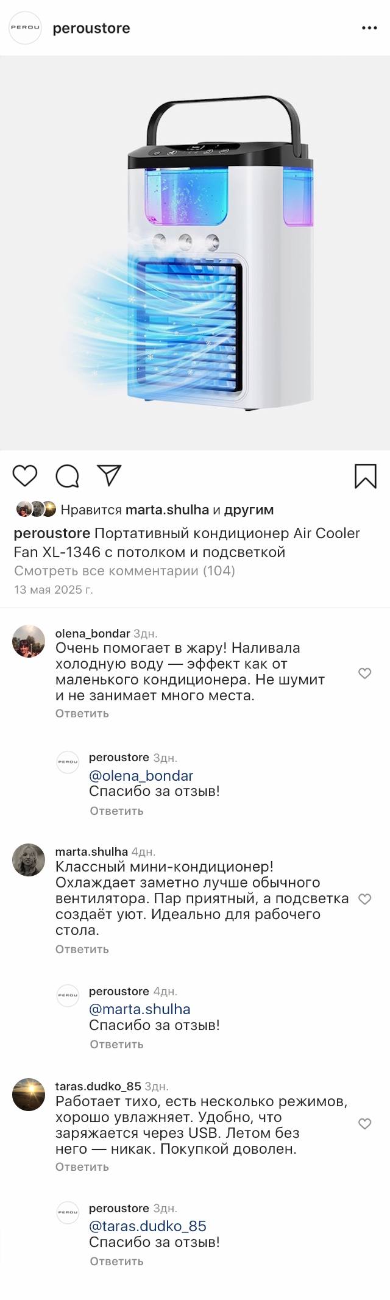The image size is (390, 1300).
Task: Expand all 104 comments
Action: 124,571
